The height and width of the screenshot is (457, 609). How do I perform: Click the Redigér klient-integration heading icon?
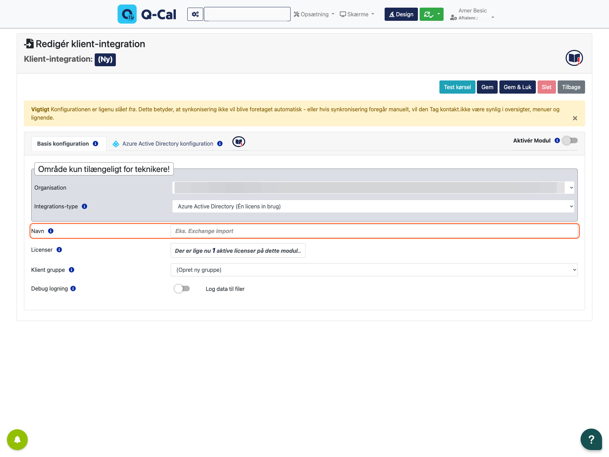[29, 44]
